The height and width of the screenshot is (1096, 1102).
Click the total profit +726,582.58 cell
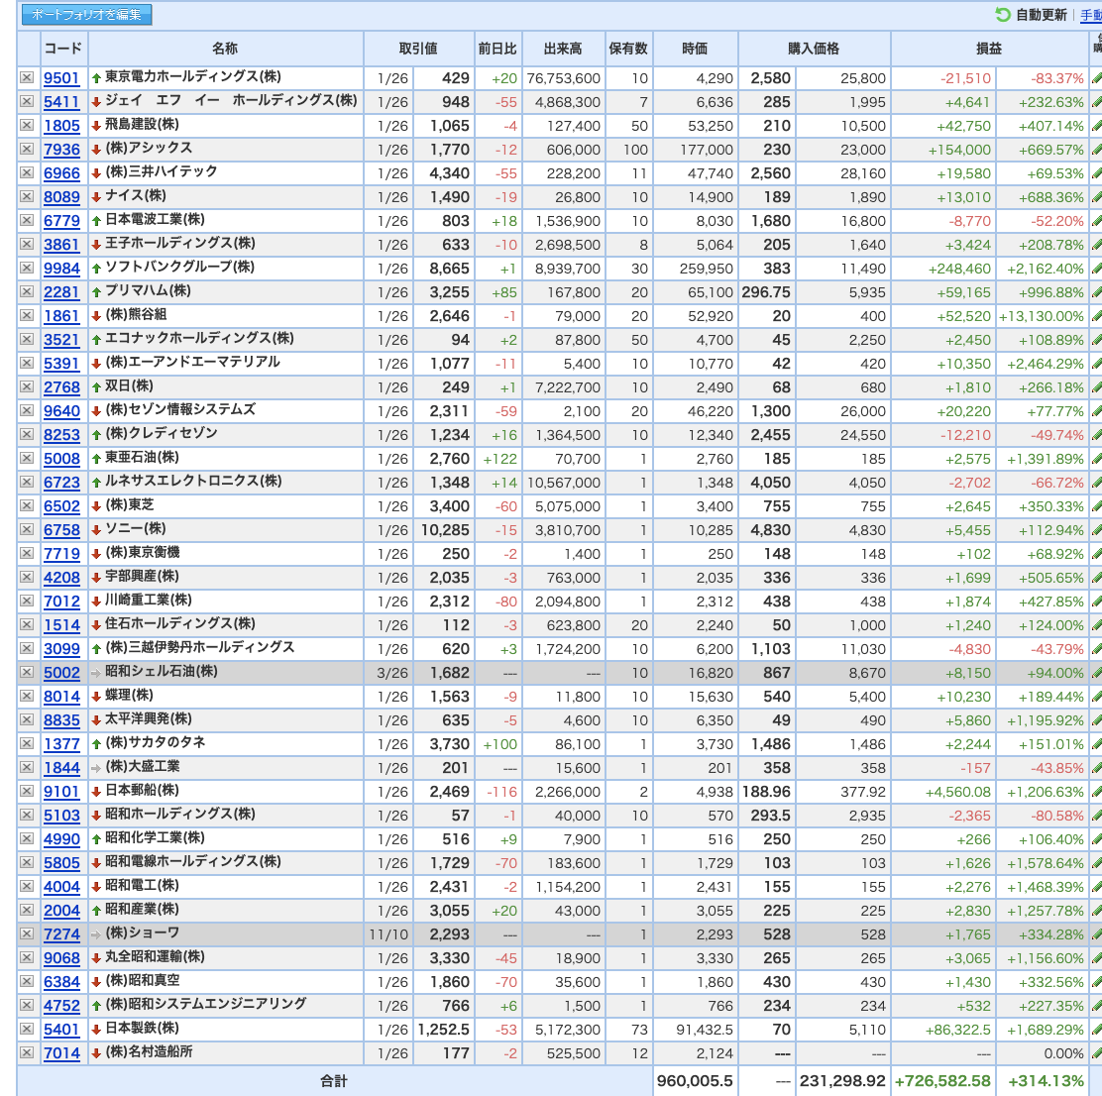[942, 1080]
